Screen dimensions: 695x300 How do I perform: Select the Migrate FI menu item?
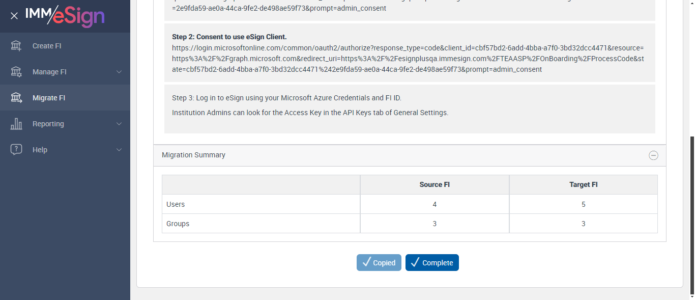(49, 98)
